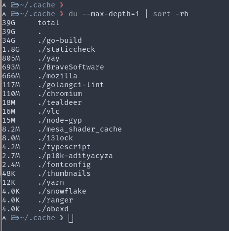Click the gray chevron in the bottom prompt
229x231 pixels.
[x=62, y=218]
